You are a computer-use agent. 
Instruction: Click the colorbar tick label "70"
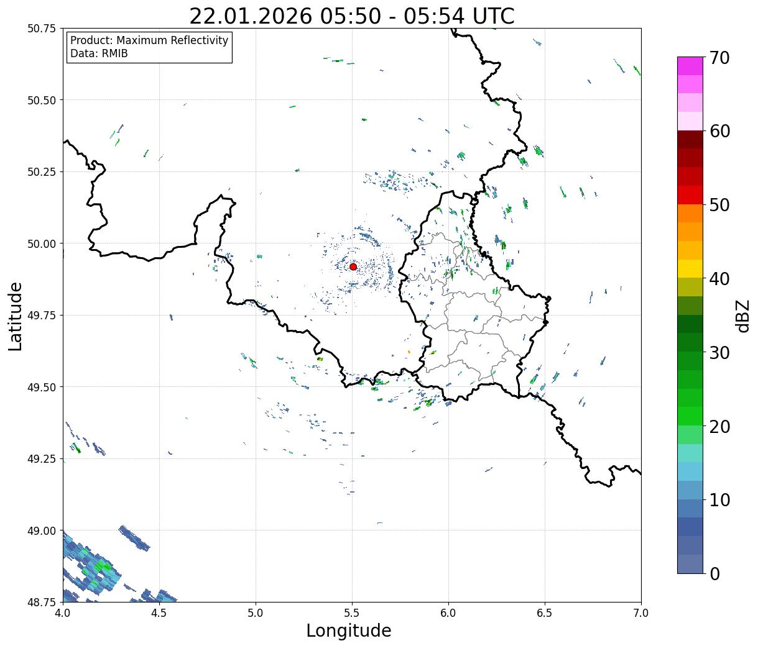coord(719,58)
